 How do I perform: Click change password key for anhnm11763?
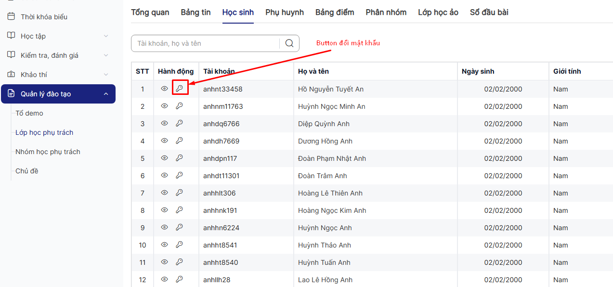point(180,106)
